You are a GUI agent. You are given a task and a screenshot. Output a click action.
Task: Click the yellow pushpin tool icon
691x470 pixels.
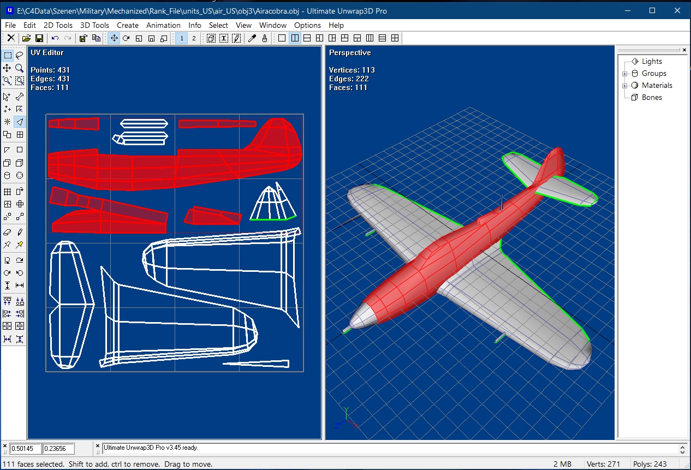[20, 245]
